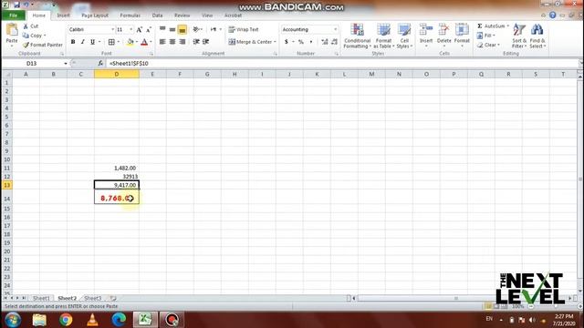The width and height of the screenshot is (584, 328).
Task: Toggle Wrap Text
Action: pos(244,29)
